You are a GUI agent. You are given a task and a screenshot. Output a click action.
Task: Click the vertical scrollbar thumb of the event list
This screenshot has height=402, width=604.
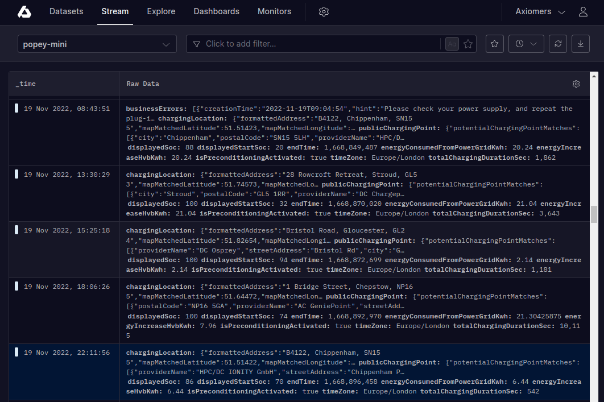[x=594, y=214]
